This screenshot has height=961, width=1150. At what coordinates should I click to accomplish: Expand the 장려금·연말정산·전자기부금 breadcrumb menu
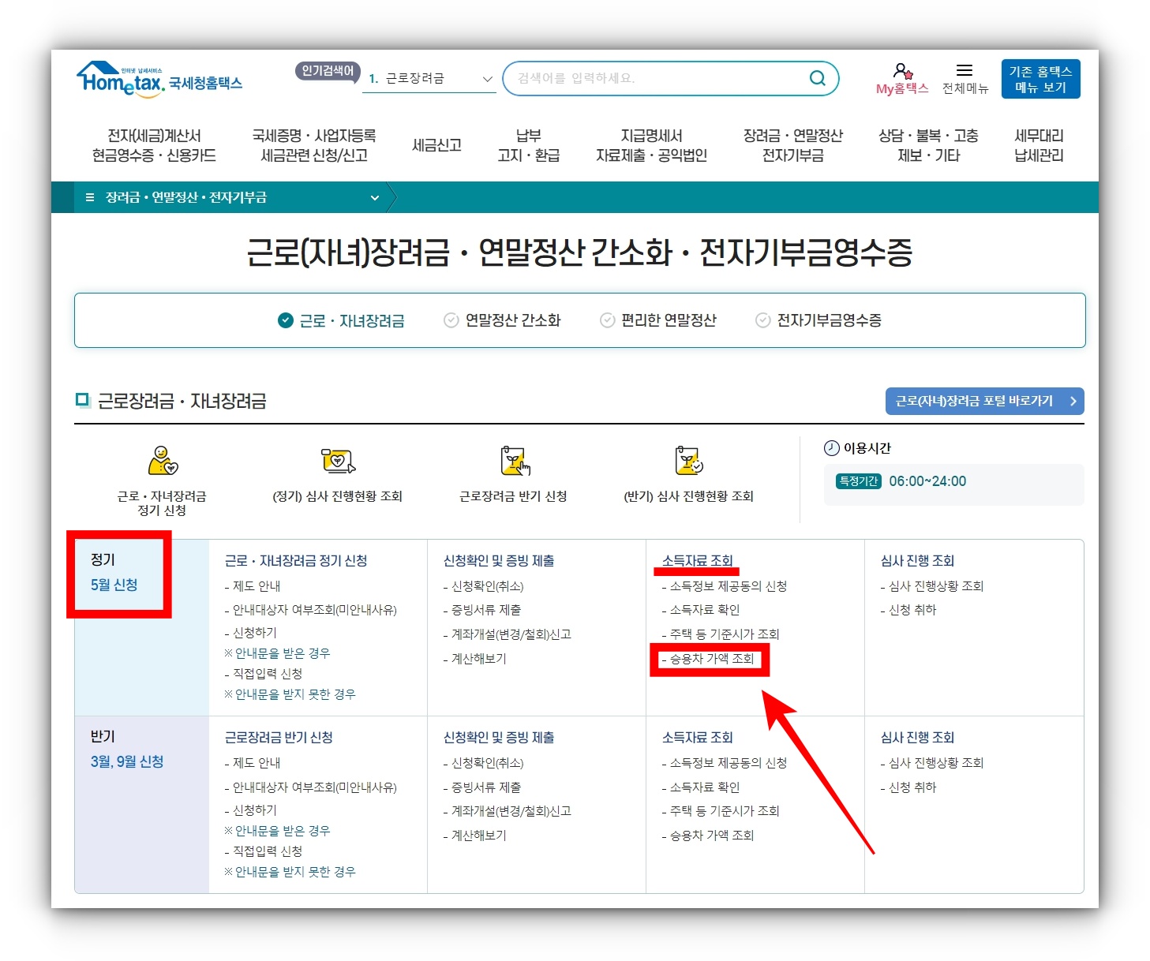tap(375, 197)
